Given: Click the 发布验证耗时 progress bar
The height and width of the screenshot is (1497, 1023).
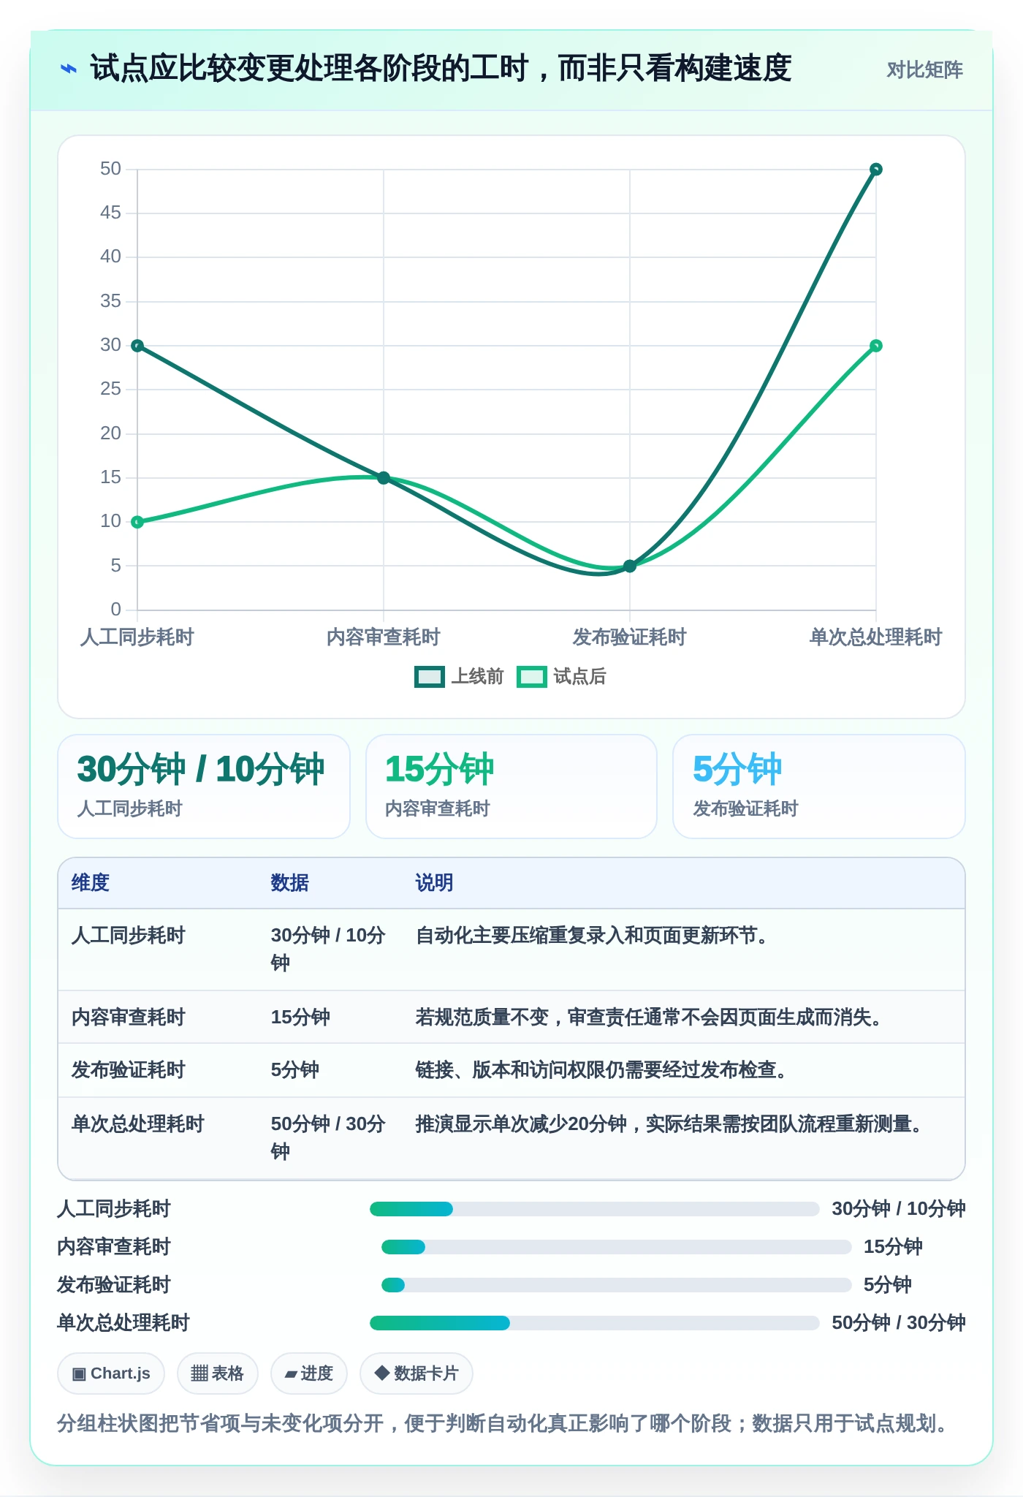Looking at the screenshot, I should (617, 1285).
